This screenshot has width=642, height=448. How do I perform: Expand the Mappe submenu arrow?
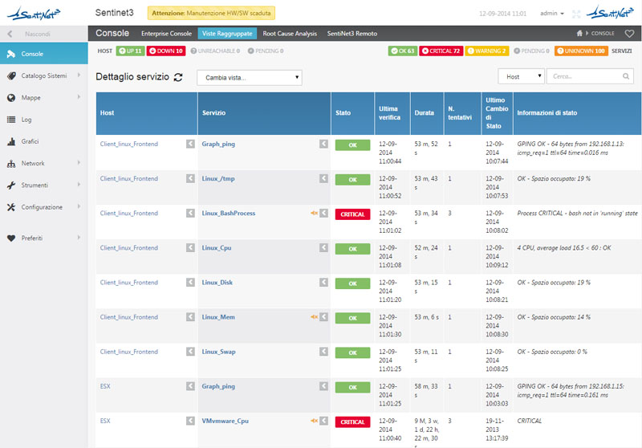coord(79,97)
